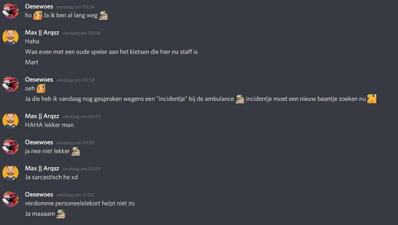Viewport: 398px width, 225px height.
Task: Click Max || Arqsz username above "Ja sarcastisch"
Action: pos(42,168)
